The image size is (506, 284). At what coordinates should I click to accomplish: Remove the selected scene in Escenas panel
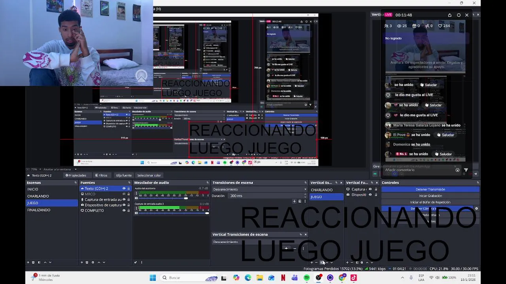tap(33, 262)
